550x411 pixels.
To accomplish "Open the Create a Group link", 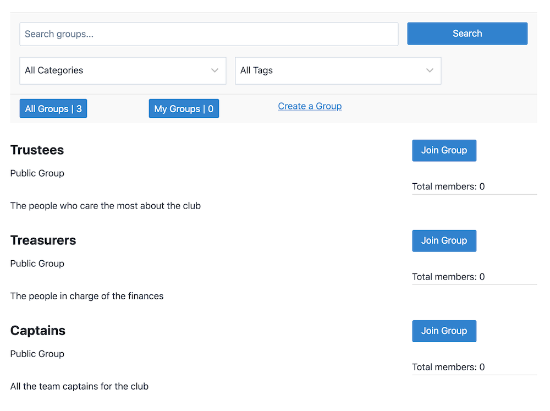I will (x=310, y=106).
